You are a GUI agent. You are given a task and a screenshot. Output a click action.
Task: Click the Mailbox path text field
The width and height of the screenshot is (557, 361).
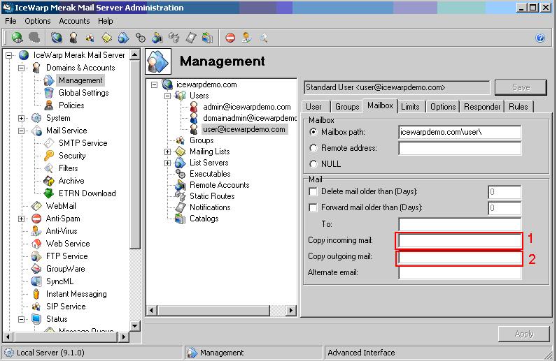point(460,132)
